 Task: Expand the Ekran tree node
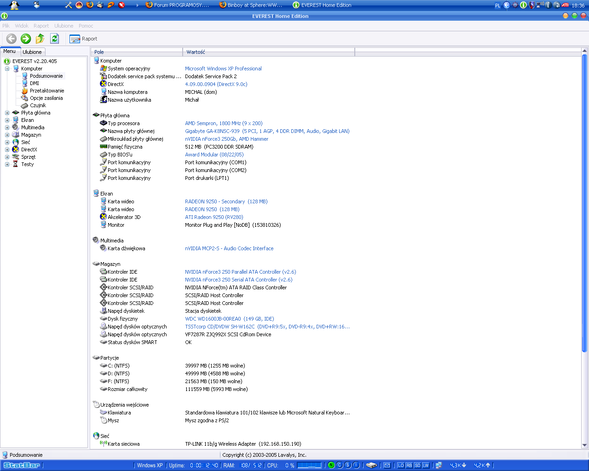point(7,120)
